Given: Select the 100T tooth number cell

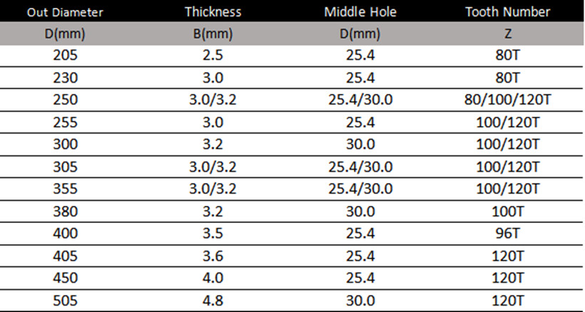Looking at the screenshot, I should point(507,211).
